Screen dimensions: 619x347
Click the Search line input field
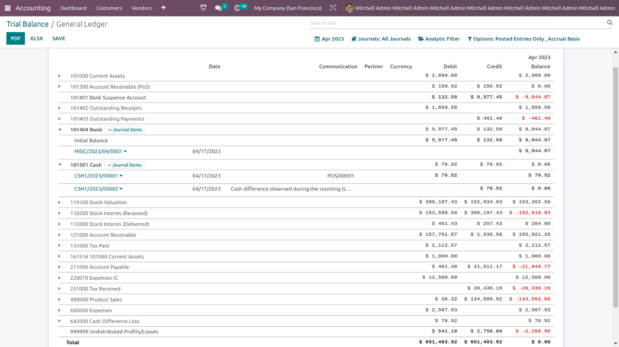(x=457, y=23)
